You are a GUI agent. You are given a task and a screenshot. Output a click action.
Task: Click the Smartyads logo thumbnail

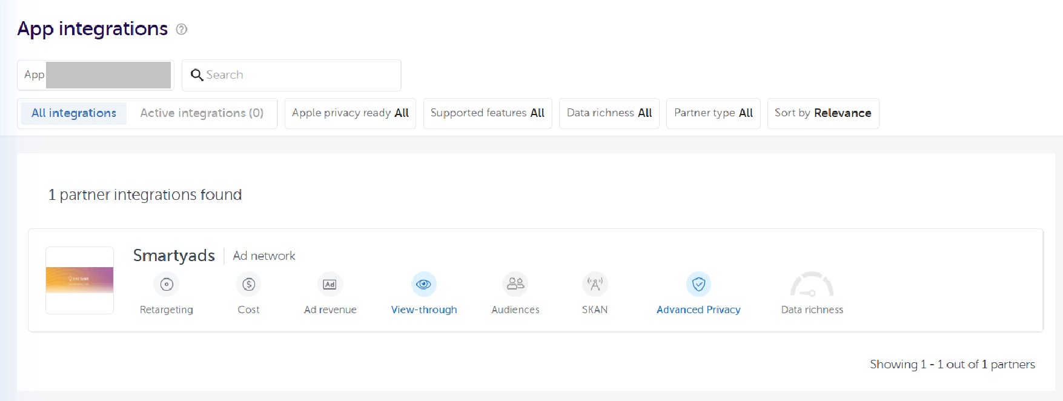pos(80,280)
